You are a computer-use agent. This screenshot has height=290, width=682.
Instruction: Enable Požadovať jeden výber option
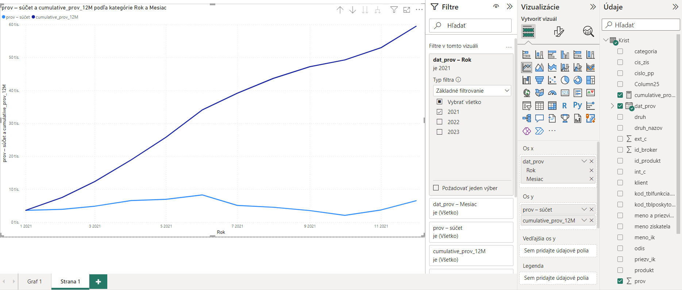point(436,188)
